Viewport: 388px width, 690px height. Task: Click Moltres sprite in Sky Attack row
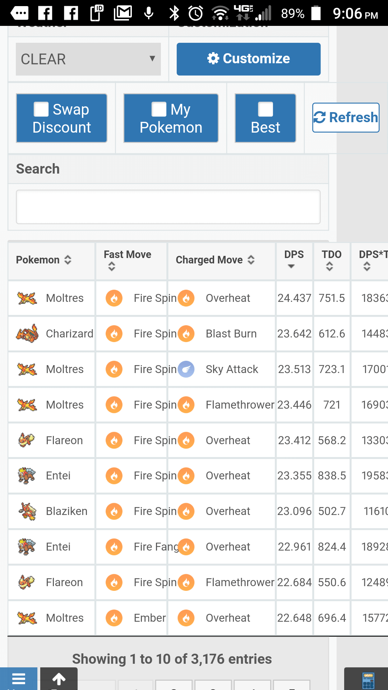click(x=27, y=369)
